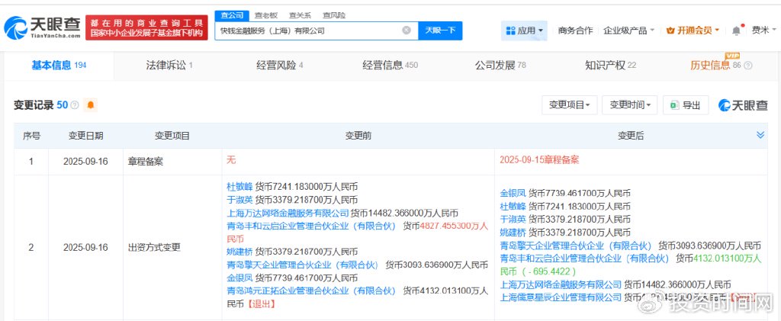Subscribe to change records via the orange bell
Image resolution: width=781 pixels, height=321 pixels.
click(x=90, y=105)
